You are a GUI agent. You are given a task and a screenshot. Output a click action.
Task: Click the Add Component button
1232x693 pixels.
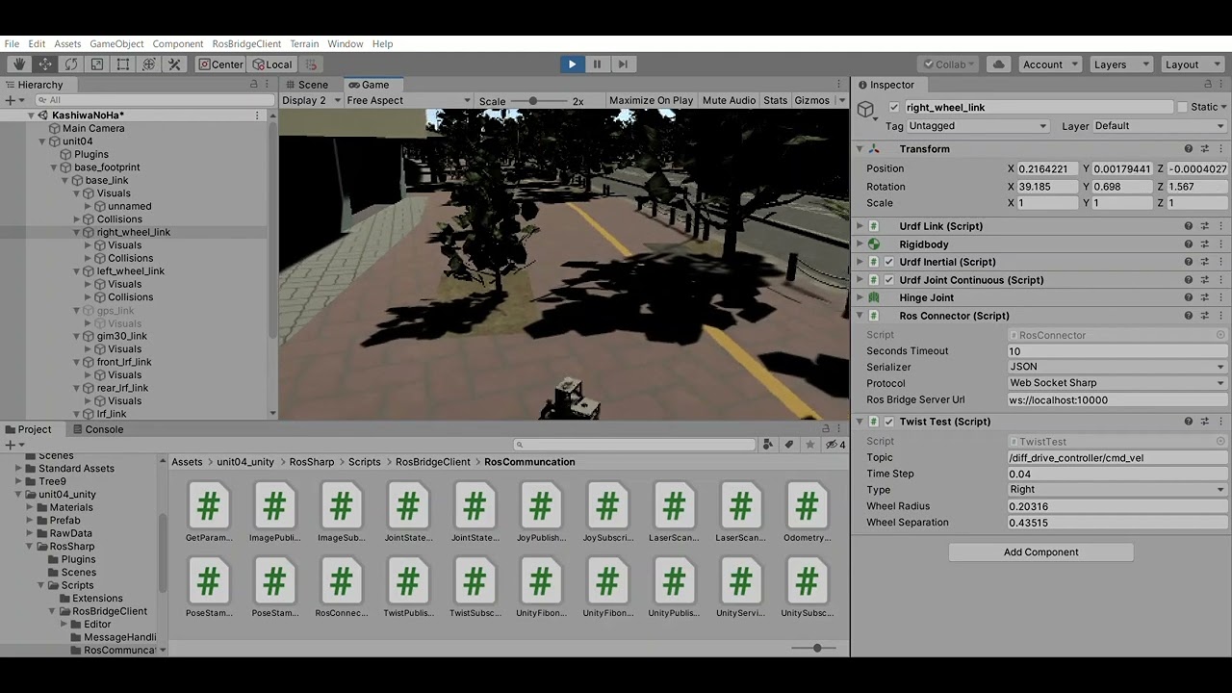(x=1040, y=552)
